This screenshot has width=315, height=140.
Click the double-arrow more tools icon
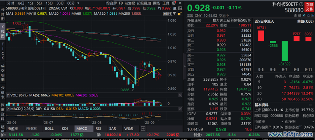[180, 3]
